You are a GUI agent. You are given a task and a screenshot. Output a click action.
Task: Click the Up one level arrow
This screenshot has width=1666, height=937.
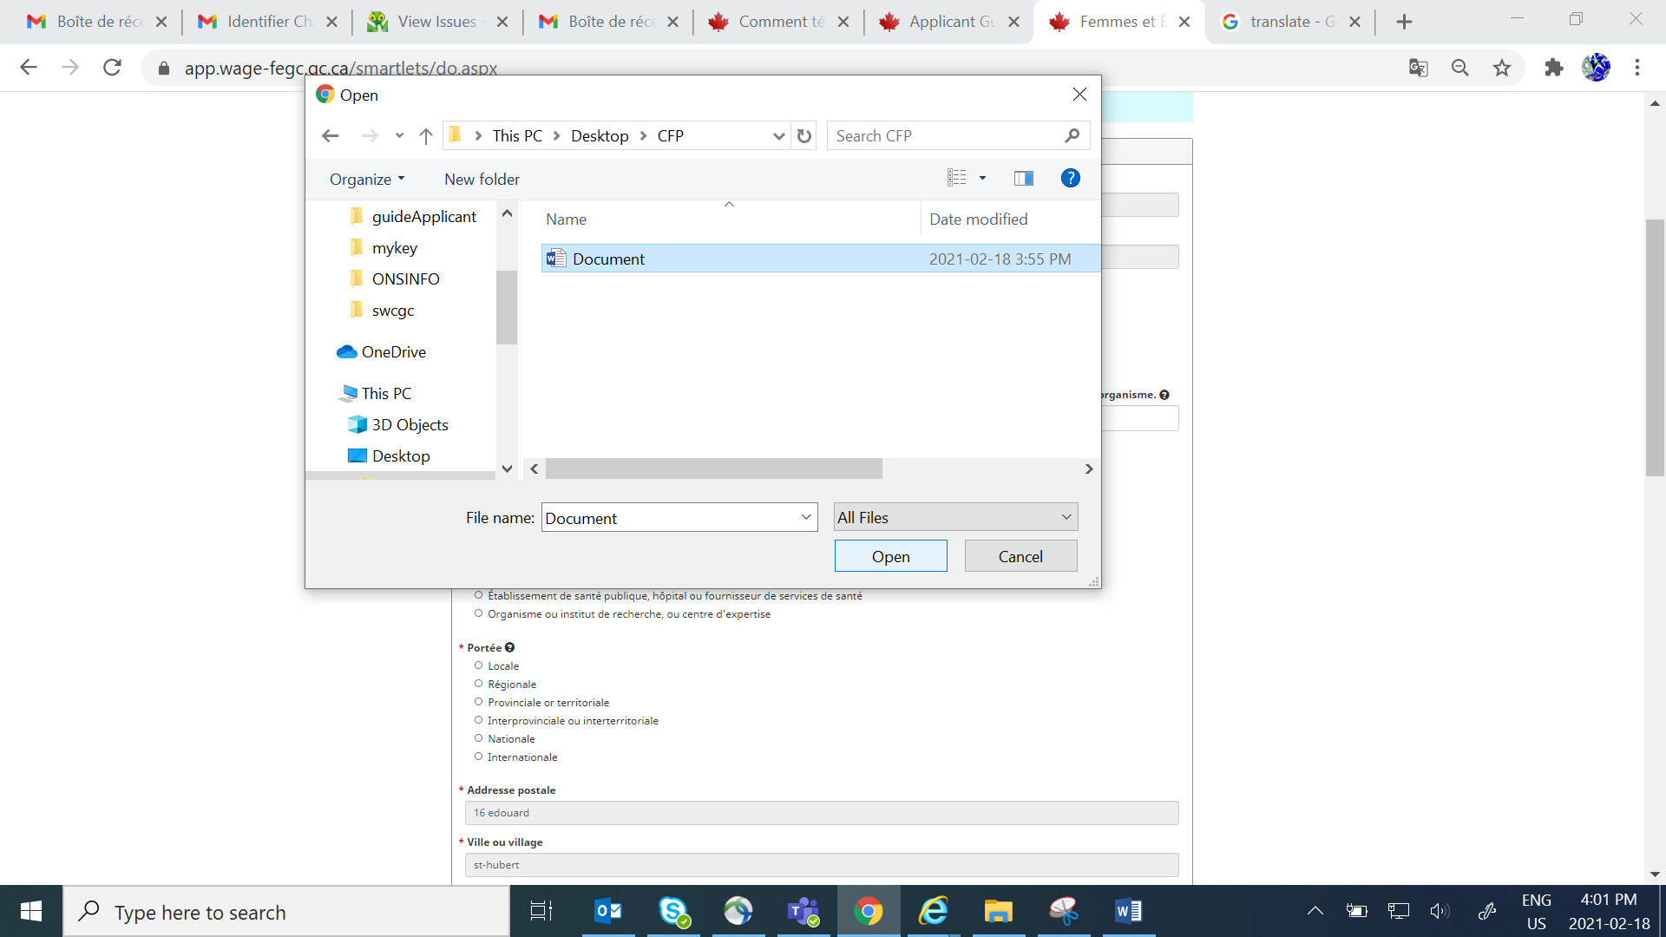(x=425, y=136)
